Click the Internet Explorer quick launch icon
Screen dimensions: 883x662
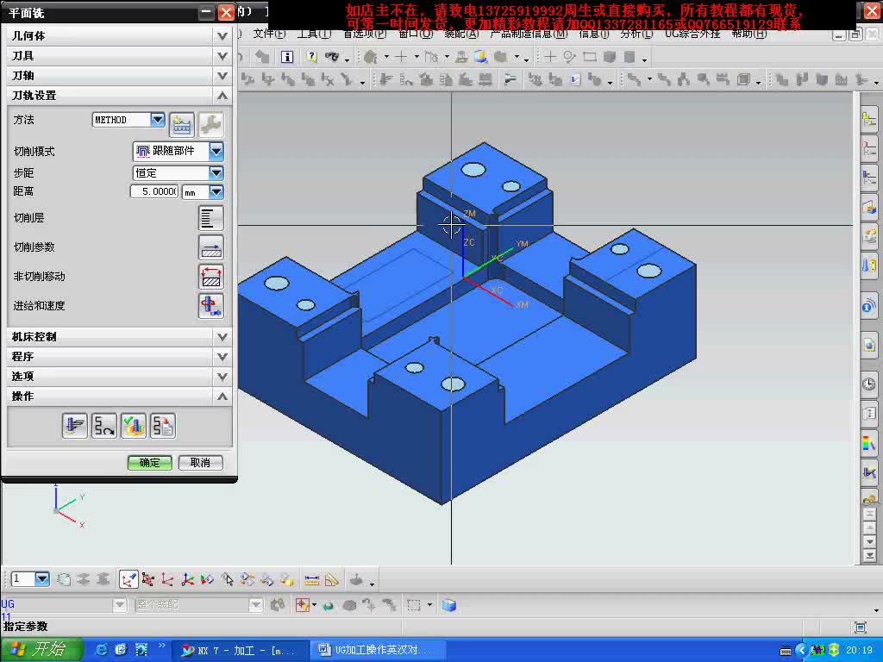click(102, 650)
